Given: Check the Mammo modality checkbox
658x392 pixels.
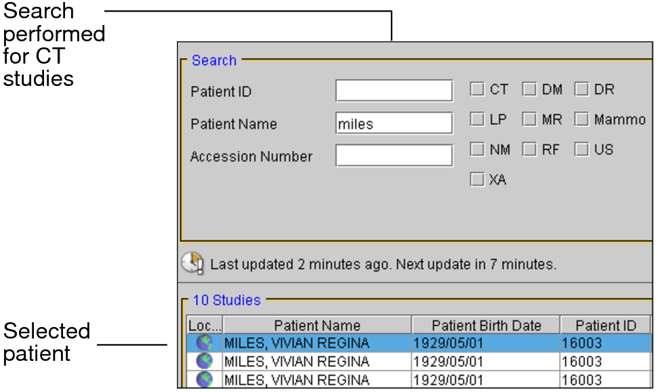Looking at the screenshot, I should click(x=582, y=120).
